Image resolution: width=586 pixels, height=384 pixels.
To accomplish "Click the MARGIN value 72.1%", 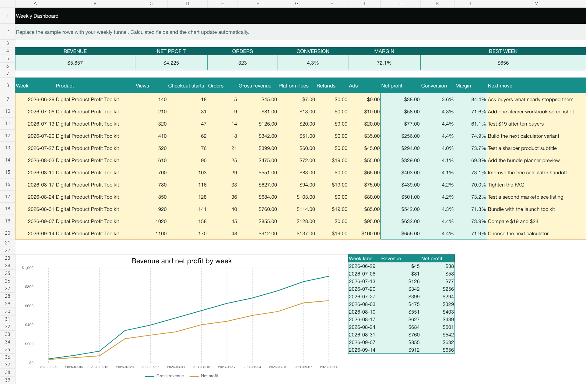I will (x=384, y=63).
